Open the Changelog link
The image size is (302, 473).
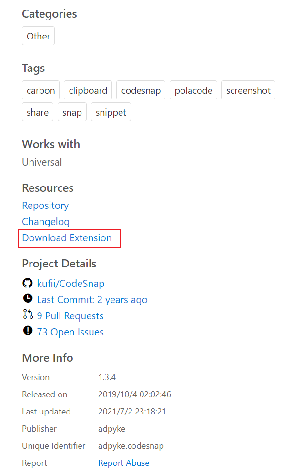click(46, 222)
